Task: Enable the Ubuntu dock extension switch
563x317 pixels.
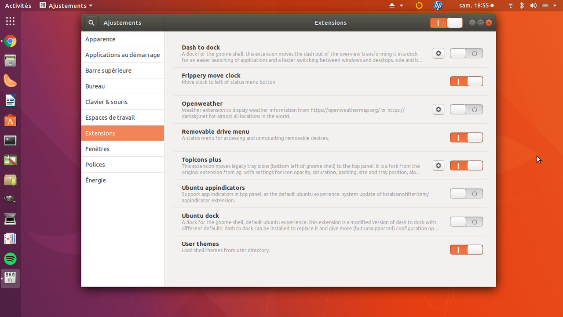Action: 466,222
